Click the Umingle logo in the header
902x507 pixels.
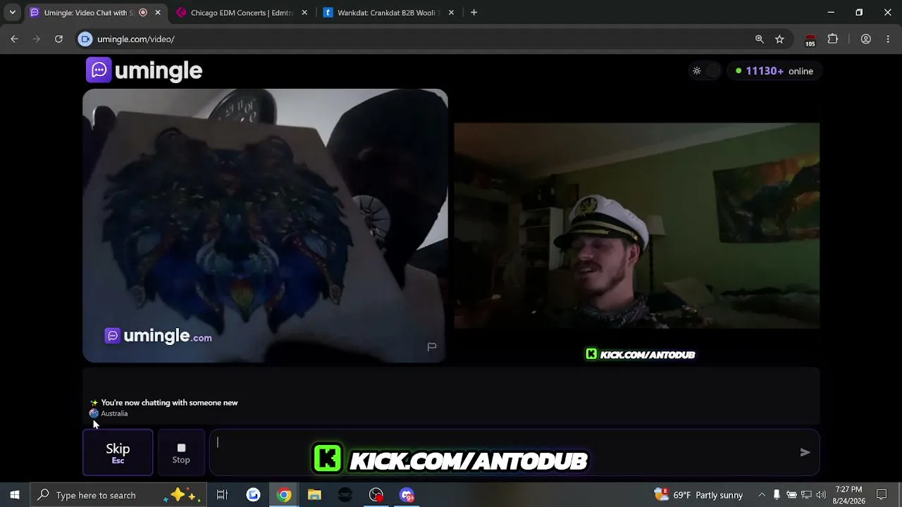coord(144,70)
